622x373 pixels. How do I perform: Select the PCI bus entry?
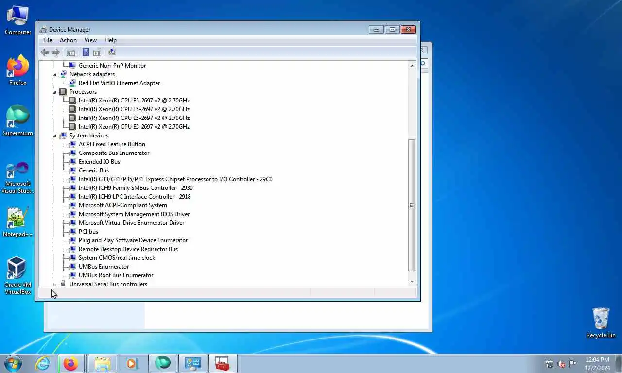point(88,232)
